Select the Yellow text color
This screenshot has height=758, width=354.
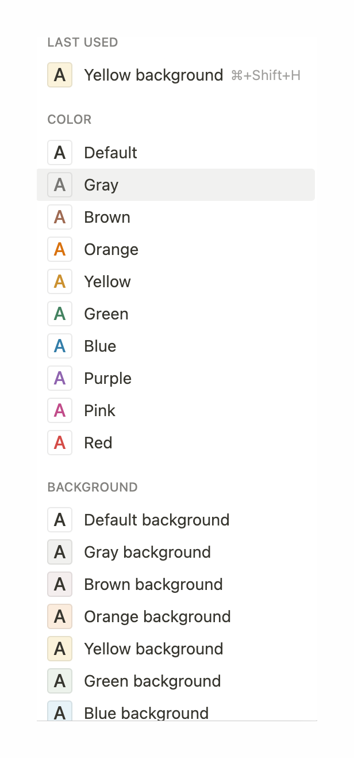[107, 281]
